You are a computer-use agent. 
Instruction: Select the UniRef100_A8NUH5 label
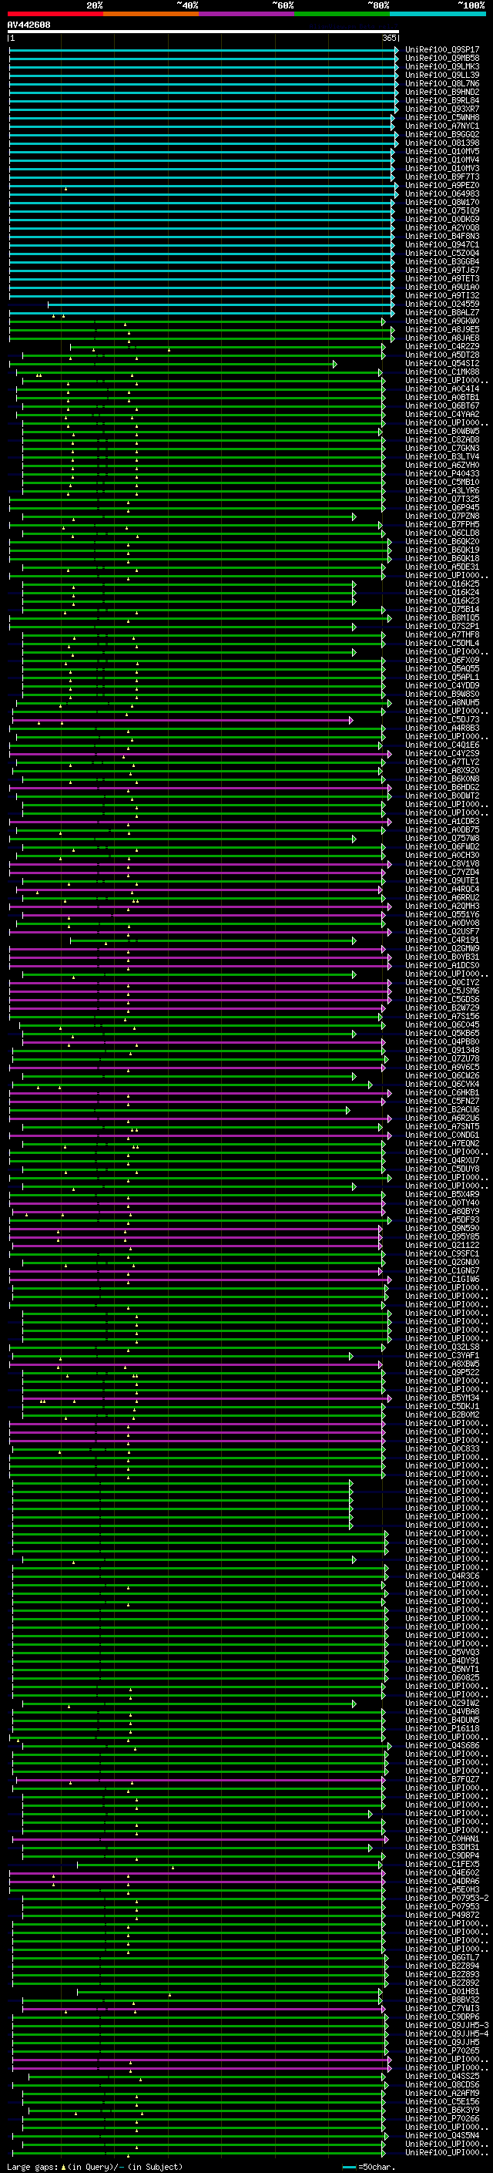pos(441,703)
